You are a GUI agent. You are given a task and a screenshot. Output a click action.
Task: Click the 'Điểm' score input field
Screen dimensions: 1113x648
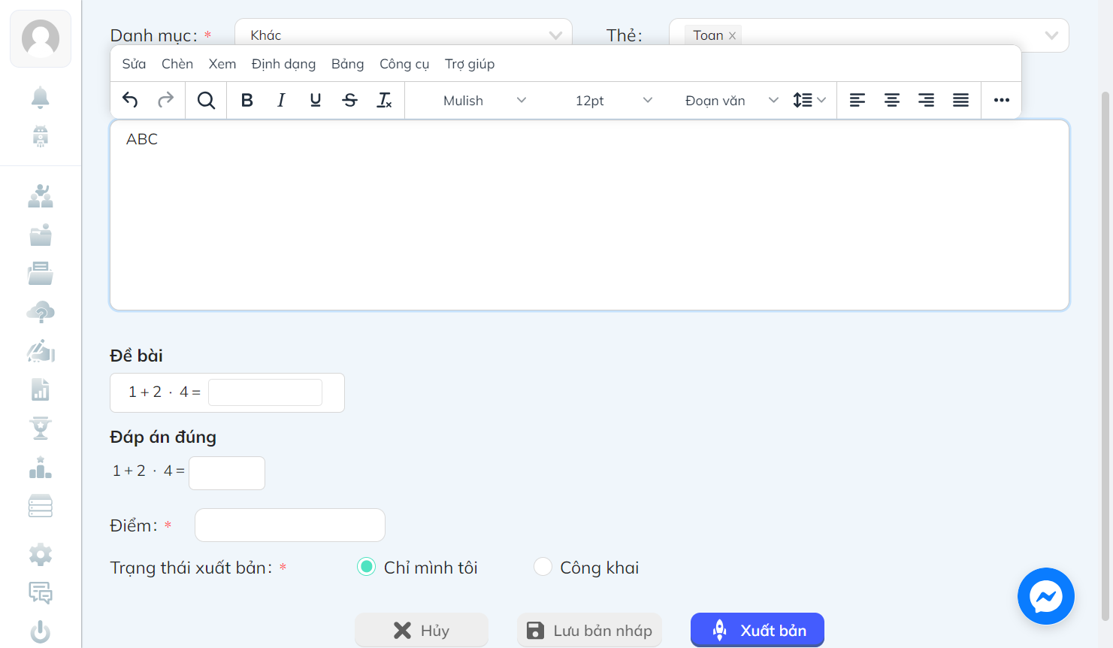tap(290, 525)
